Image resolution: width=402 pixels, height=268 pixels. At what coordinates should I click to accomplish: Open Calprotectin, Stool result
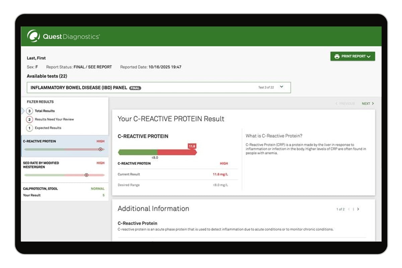coord(40,189)
